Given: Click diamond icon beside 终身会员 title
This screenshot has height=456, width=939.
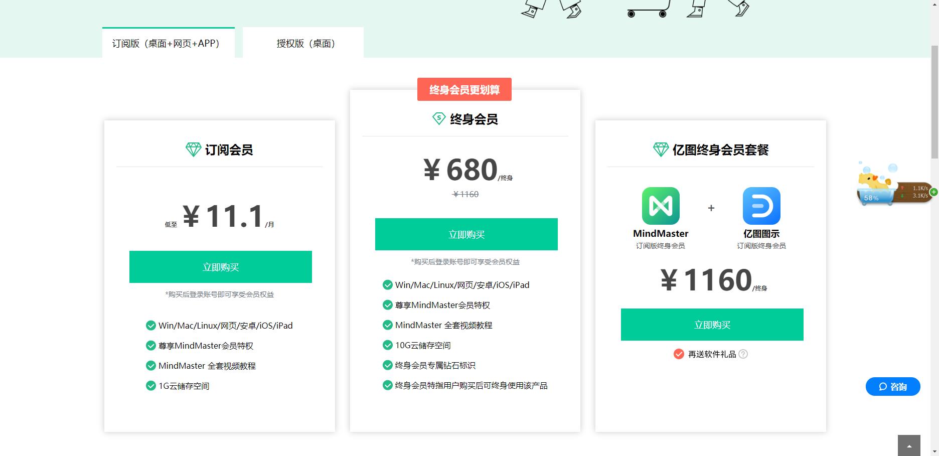Looking at the screenshot, I should (439, 119).
